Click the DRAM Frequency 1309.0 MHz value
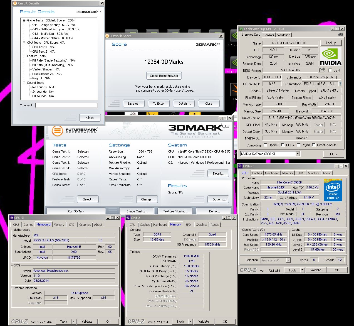This screenshot has width=354, height=326. [192, 256]
